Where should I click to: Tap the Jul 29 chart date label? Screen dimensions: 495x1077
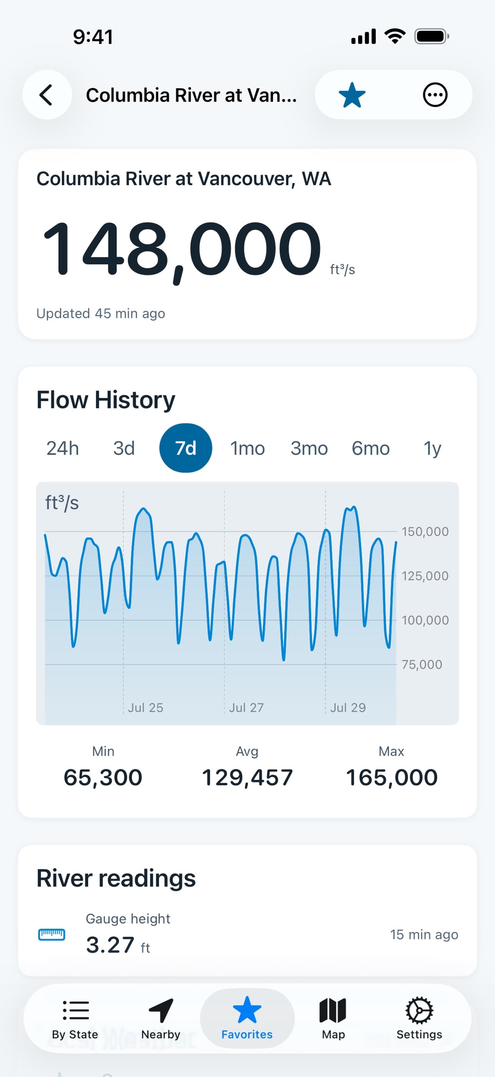pos(348,708)
